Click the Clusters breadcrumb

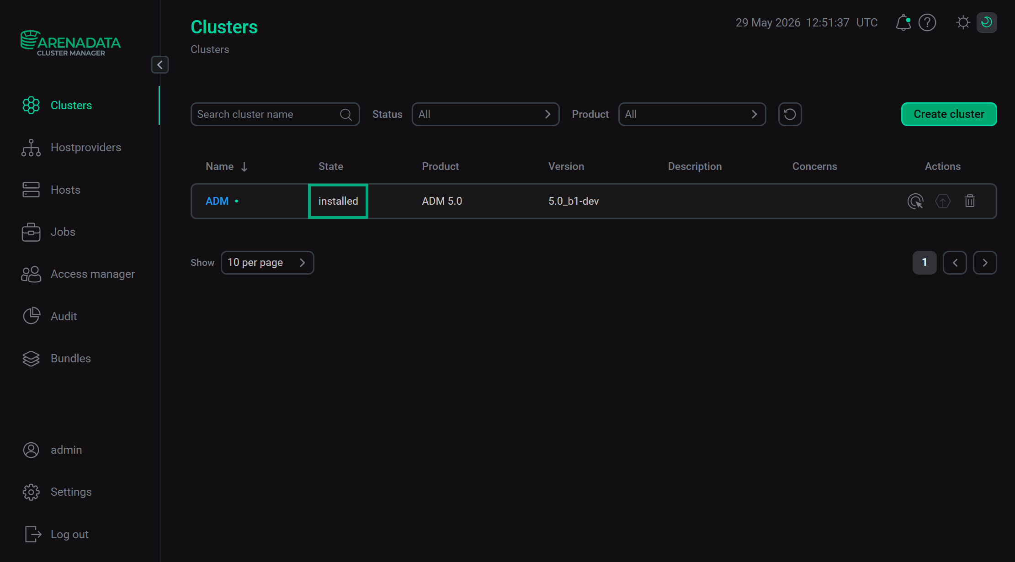click(x=210, y=49)
